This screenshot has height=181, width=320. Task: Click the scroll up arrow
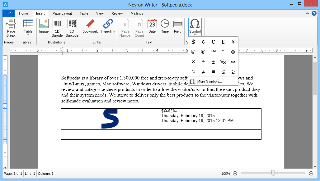click(x=315, y=58)
